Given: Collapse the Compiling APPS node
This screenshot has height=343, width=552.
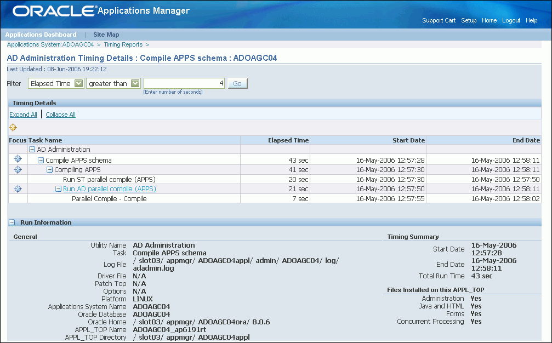Looking at the screenshot, I should point(50,170).
